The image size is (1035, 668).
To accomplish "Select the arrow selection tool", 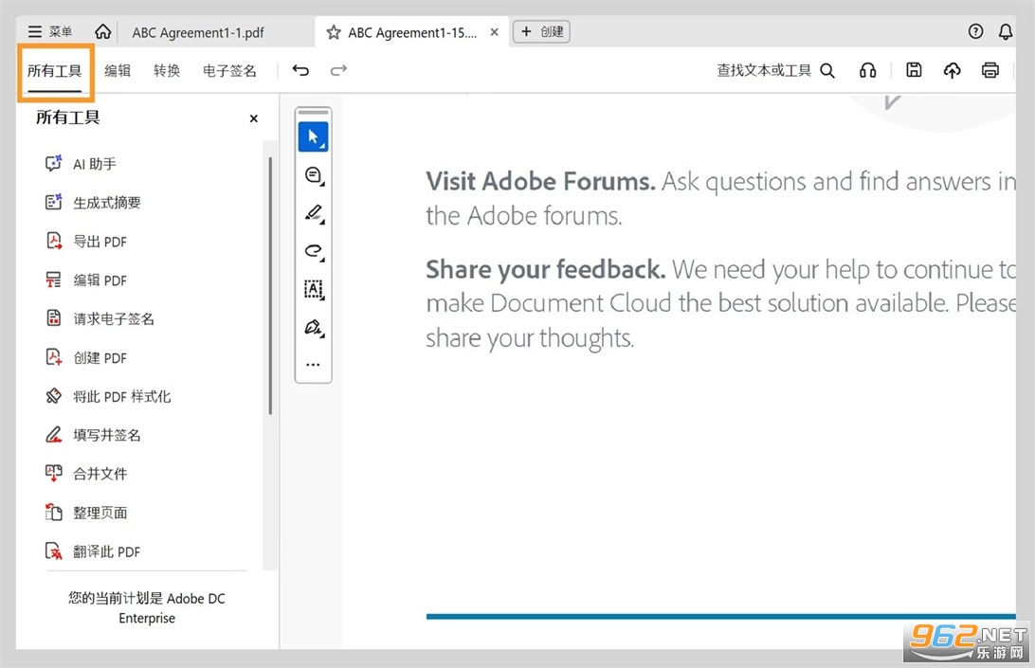I will (x=313, y=137).
